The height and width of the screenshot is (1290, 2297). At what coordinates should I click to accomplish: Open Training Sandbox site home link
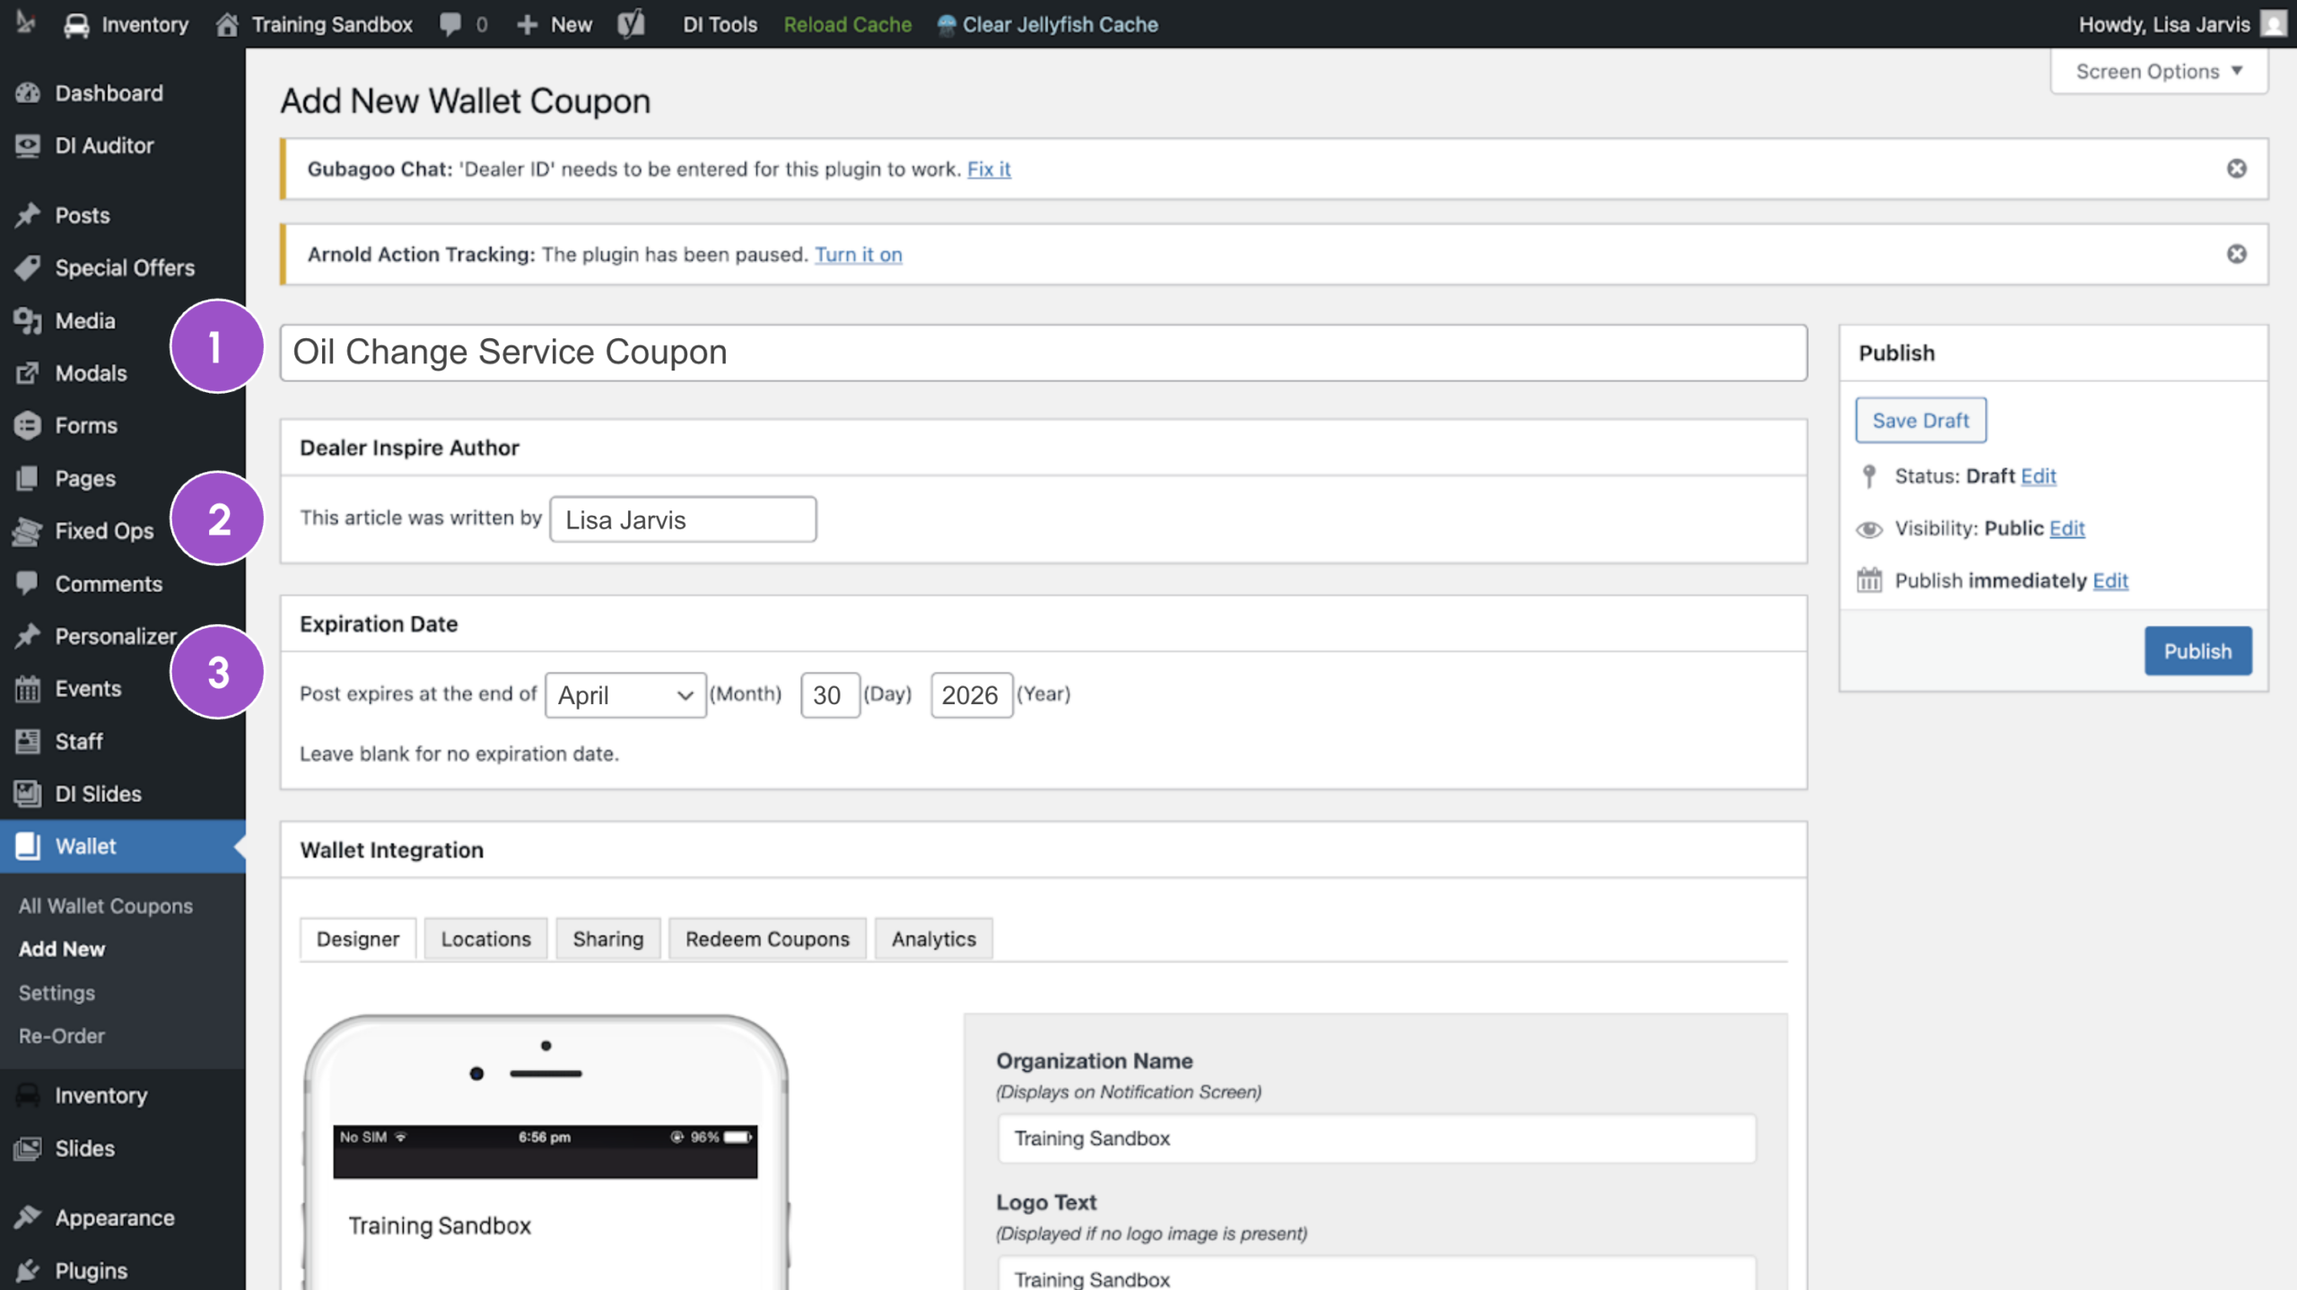click(x=314, y=24)
